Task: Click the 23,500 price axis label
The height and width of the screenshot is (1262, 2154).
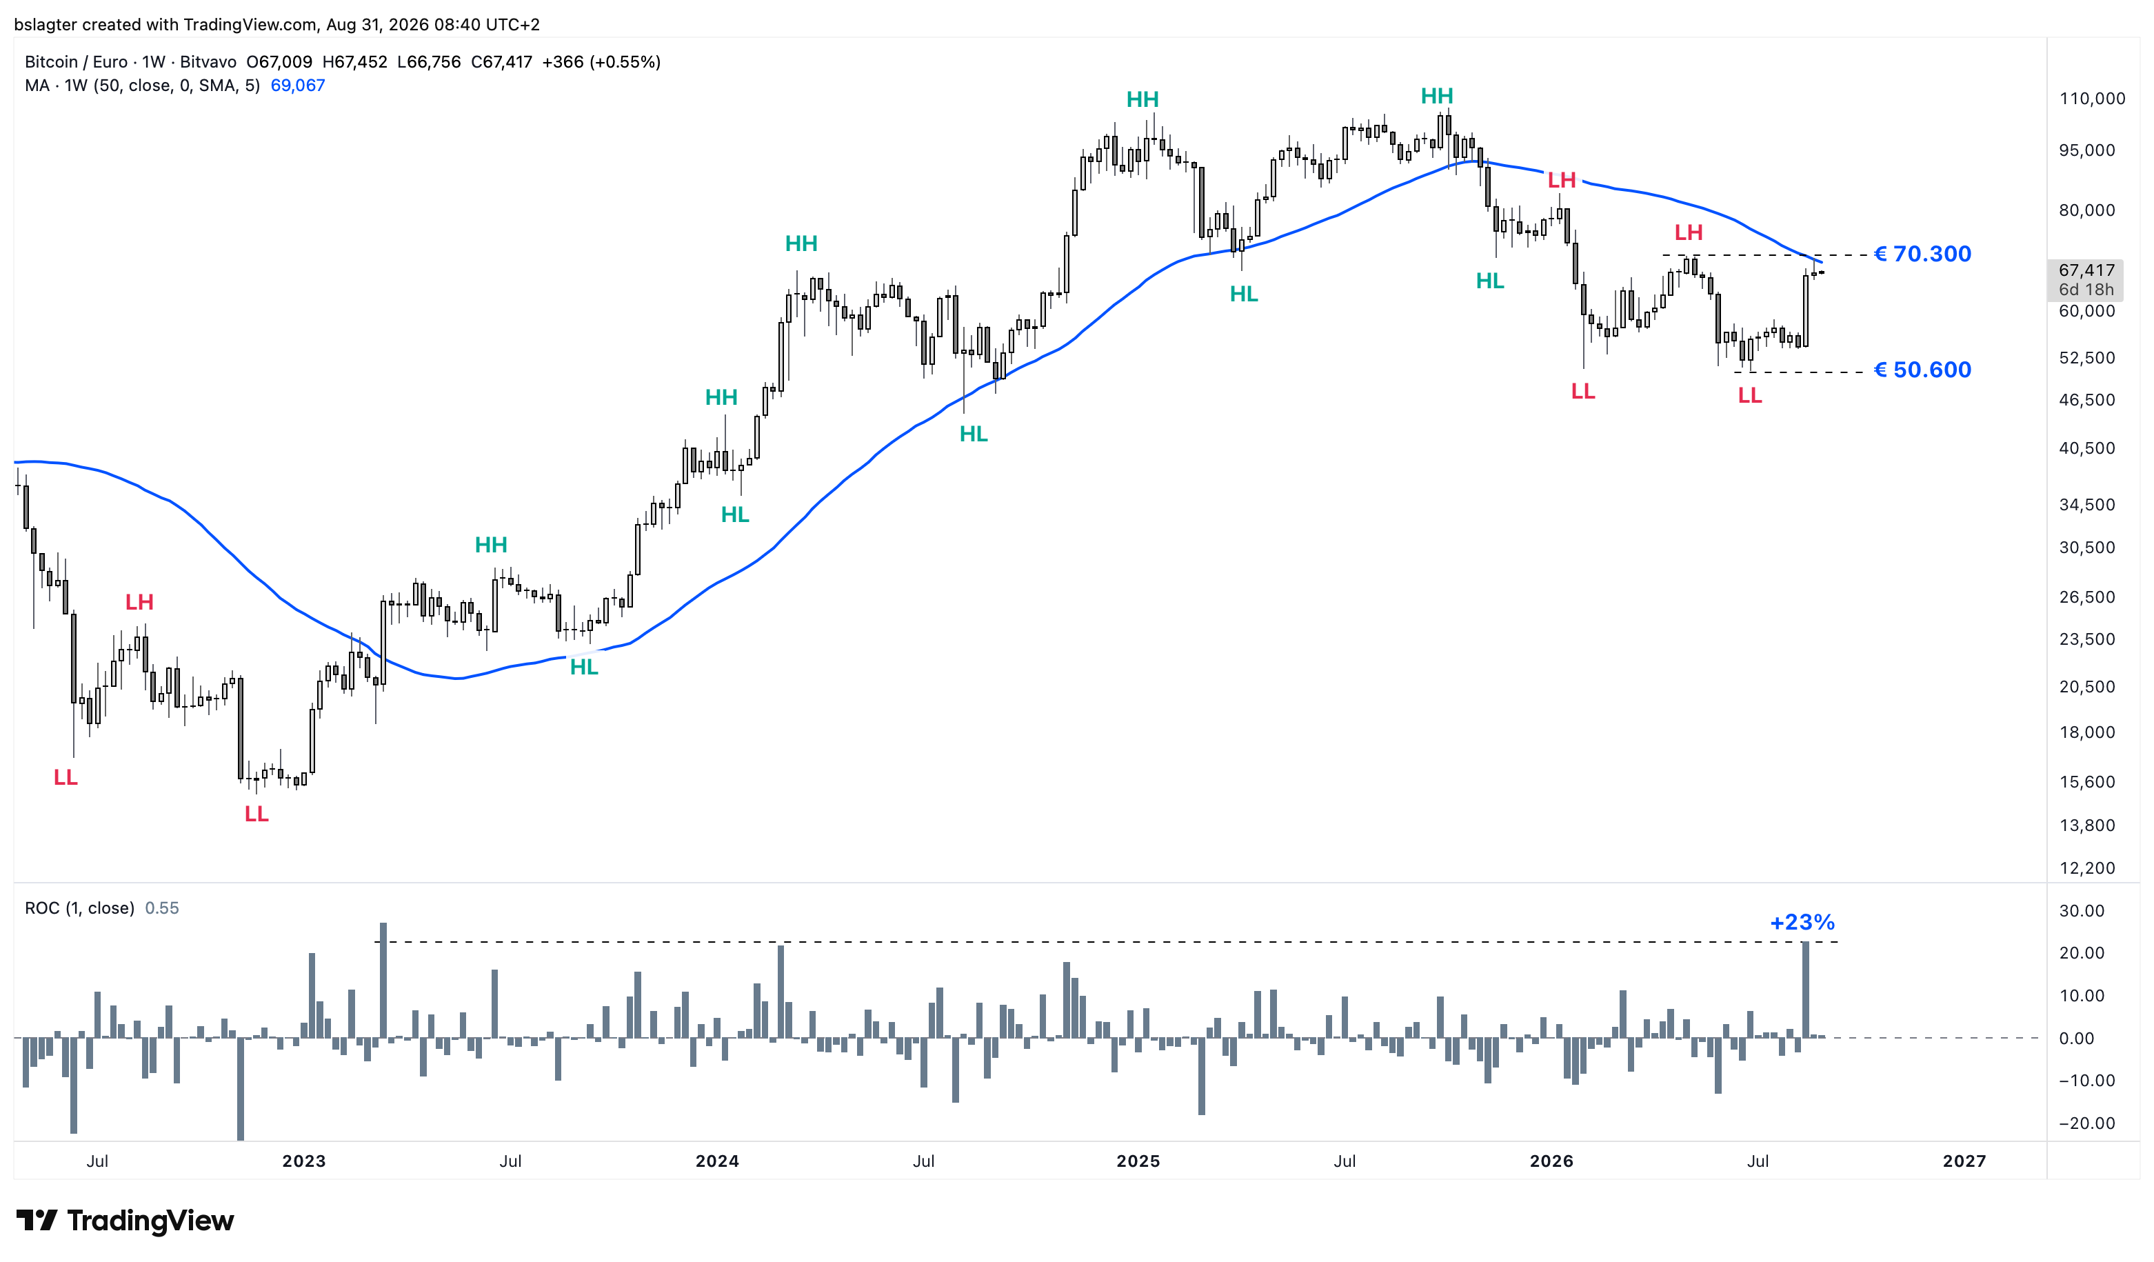Action: pos(2087,639)
